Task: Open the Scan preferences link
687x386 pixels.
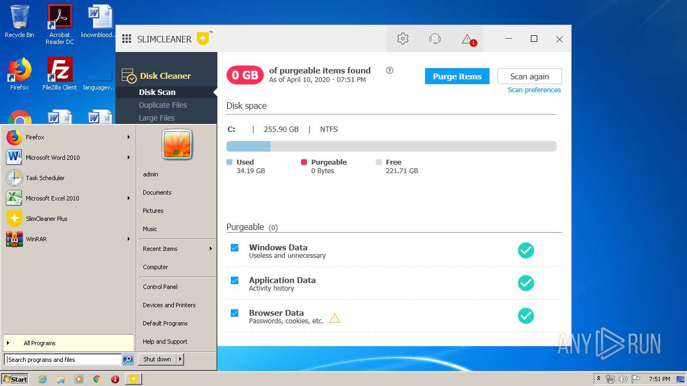Action: click(x=534, y=90)
